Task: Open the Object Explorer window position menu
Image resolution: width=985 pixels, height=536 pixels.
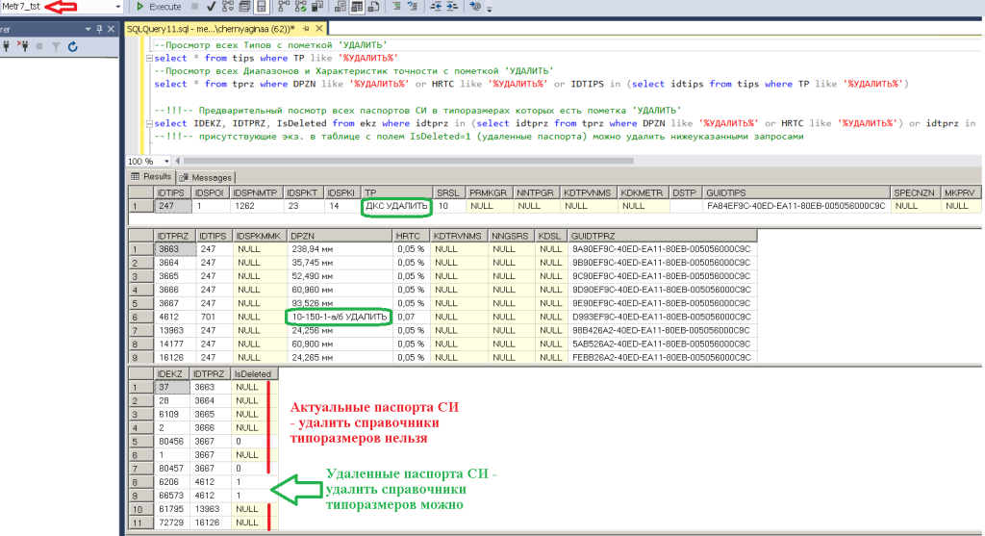Action: click(88, 29)
